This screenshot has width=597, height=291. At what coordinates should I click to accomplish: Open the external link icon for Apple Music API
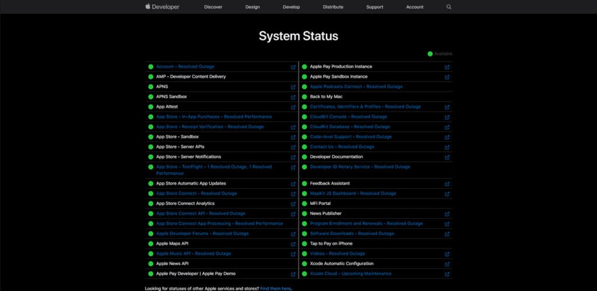(293, 254)
